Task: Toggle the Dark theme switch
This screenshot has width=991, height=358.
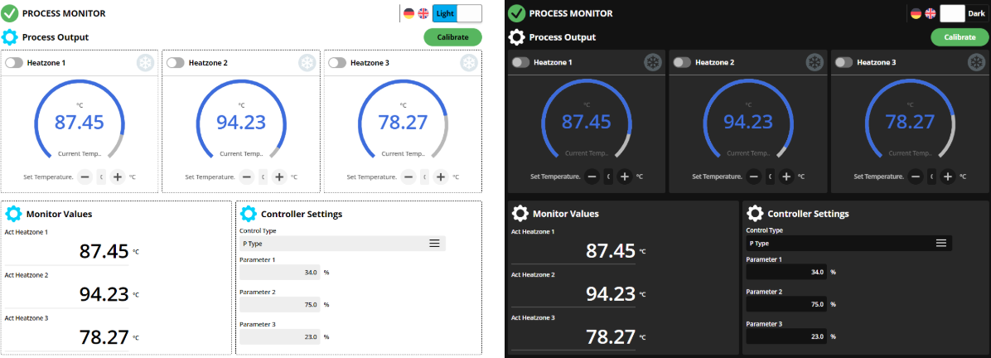Action: (964, 13)
